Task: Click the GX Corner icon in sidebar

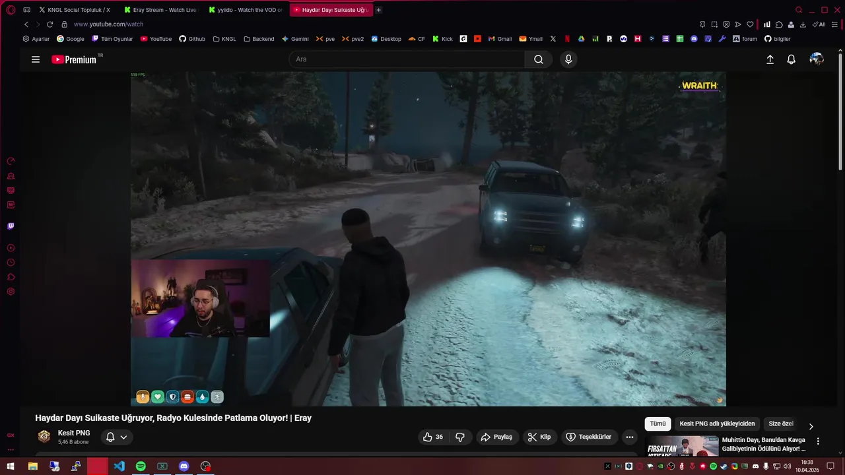Action: click(11, 435)
